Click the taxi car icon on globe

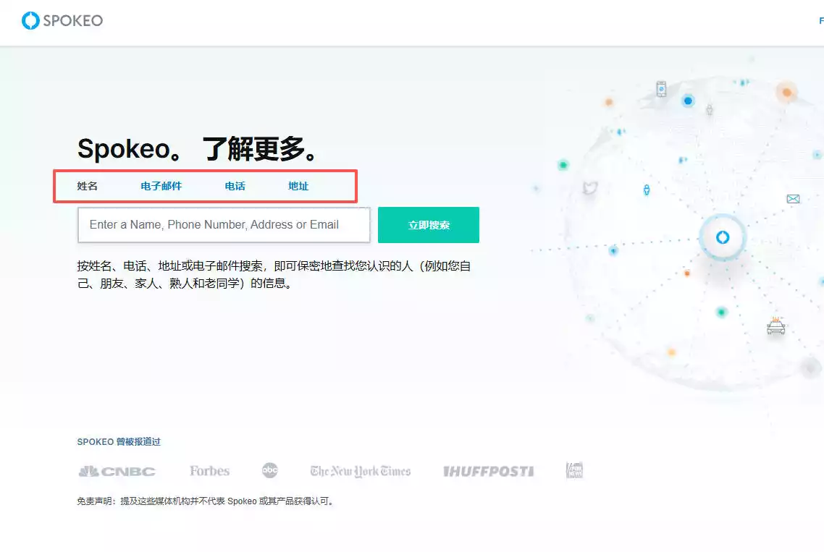click(775, 326)
